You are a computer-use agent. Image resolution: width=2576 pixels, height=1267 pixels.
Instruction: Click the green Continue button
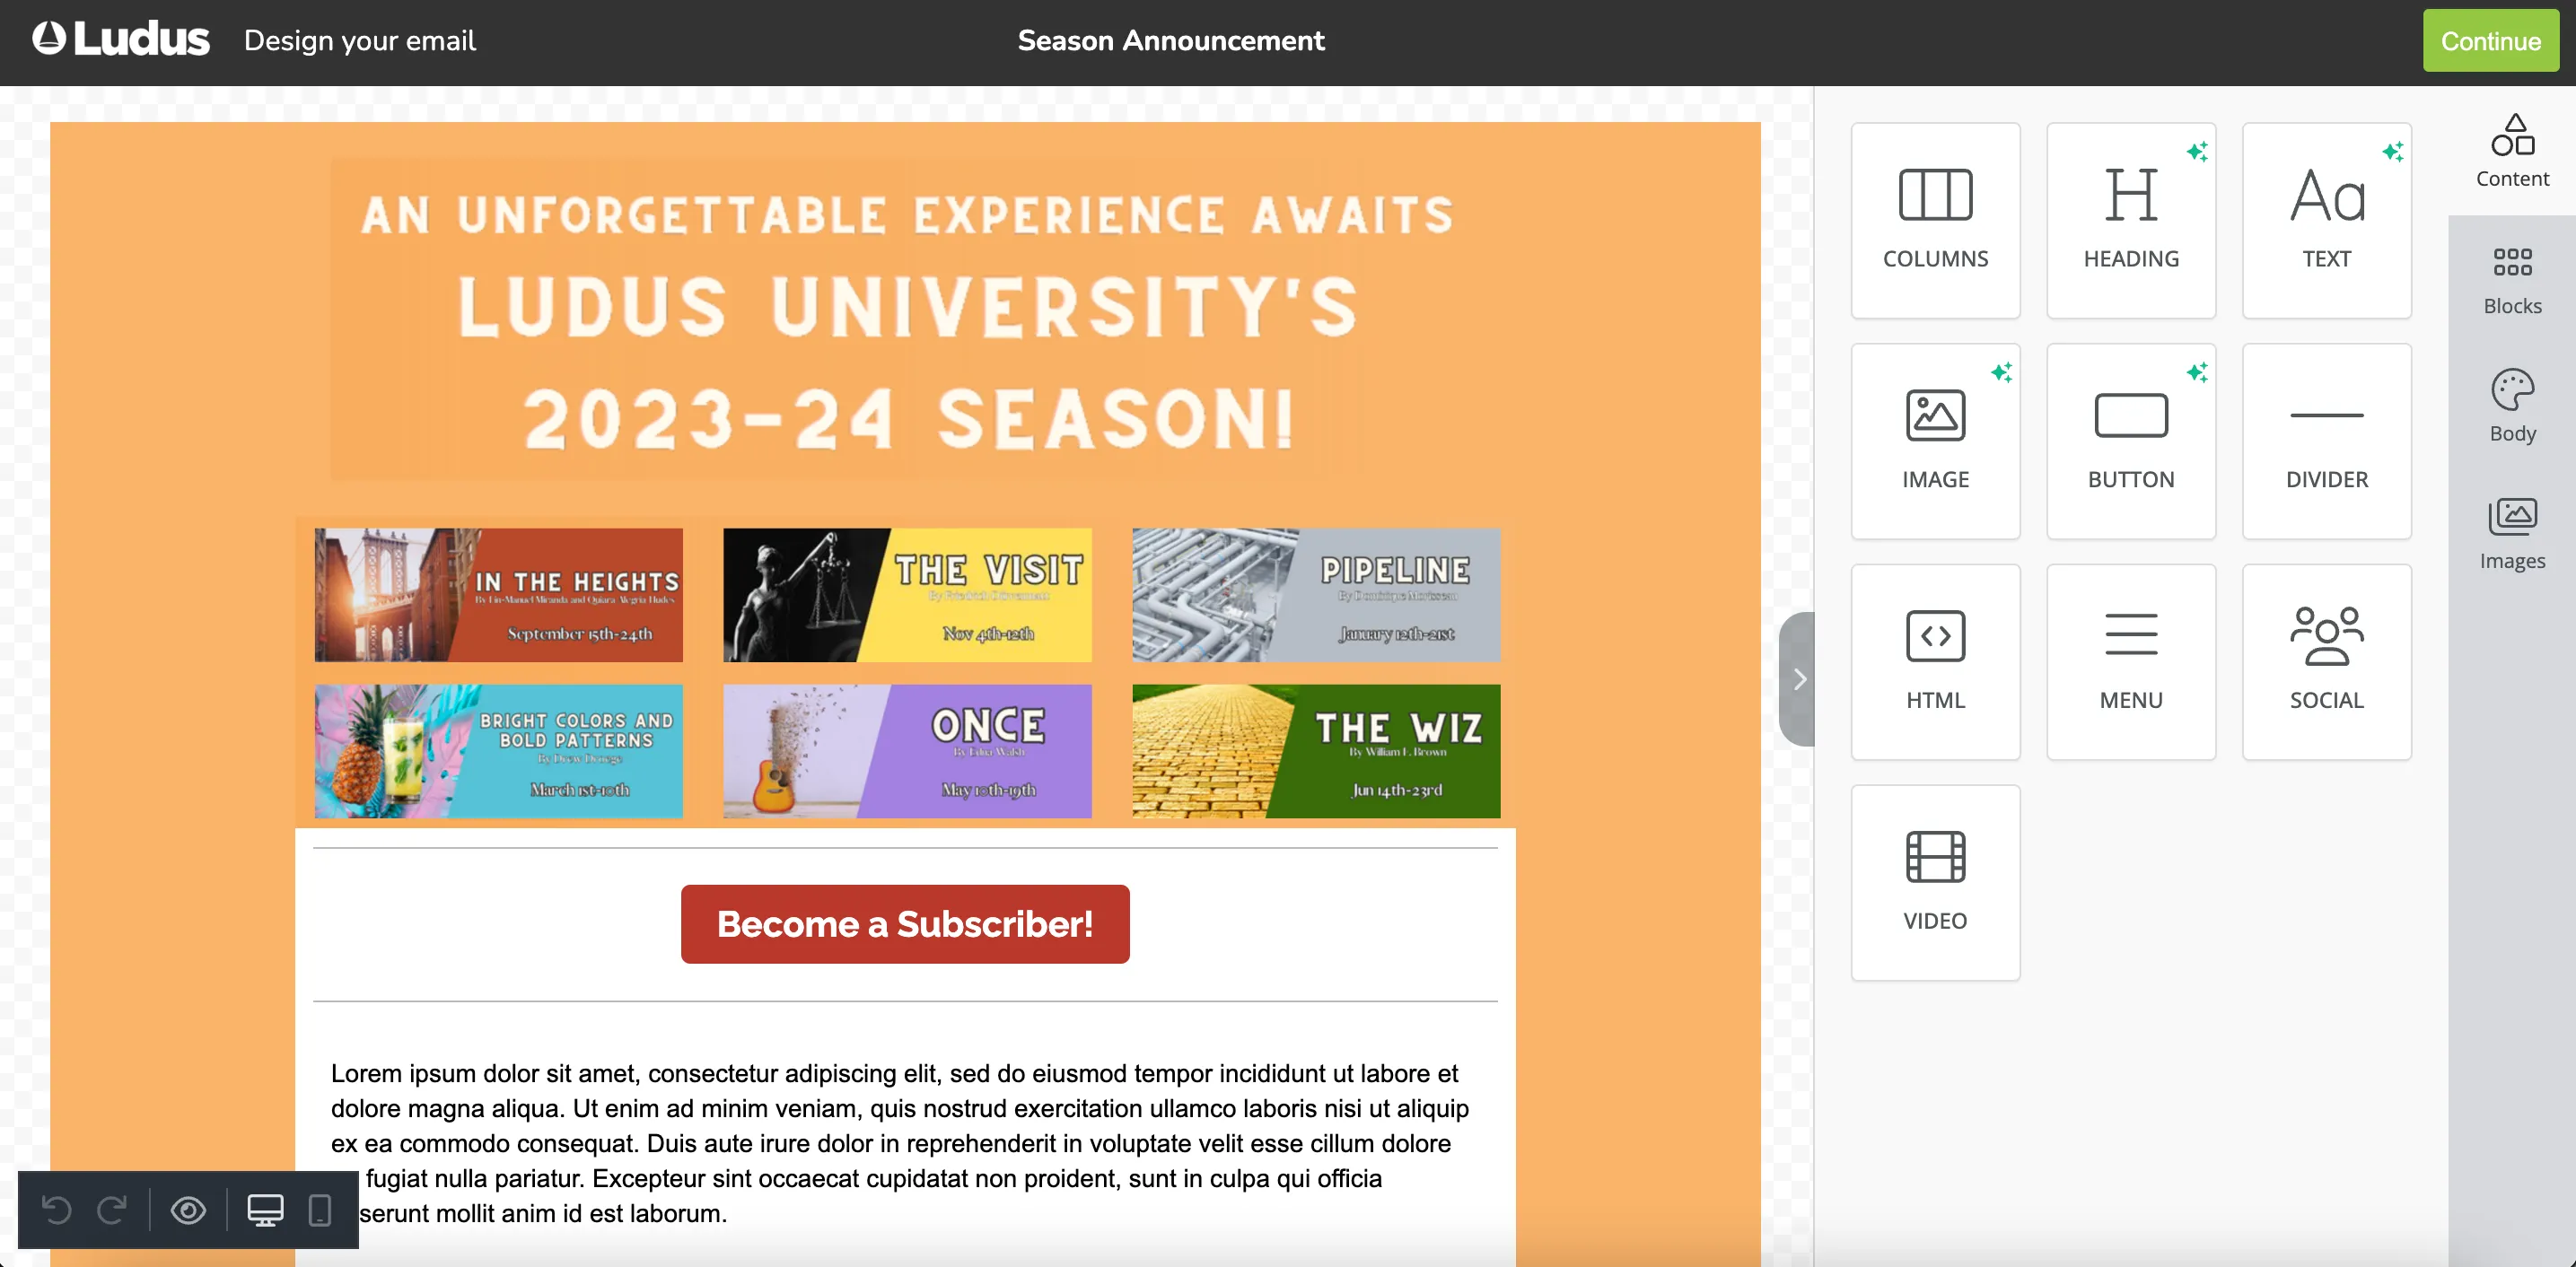point(2490,41)
